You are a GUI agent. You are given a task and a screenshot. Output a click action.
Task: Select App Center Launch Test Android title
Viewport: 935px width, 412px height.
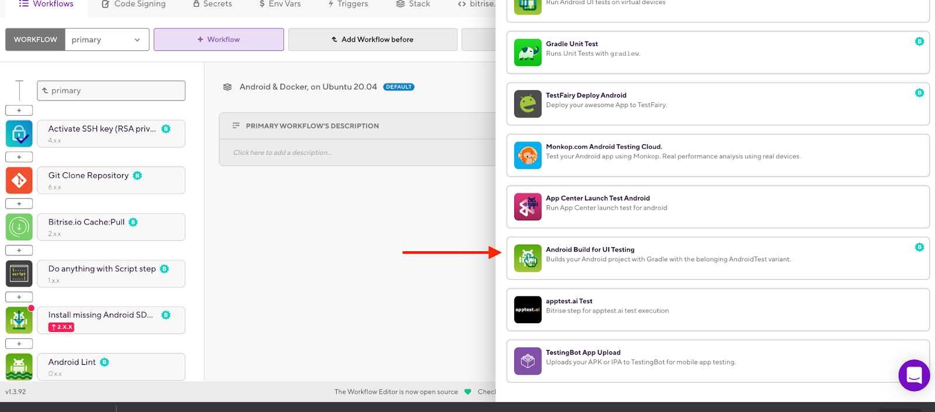[598, 198]
